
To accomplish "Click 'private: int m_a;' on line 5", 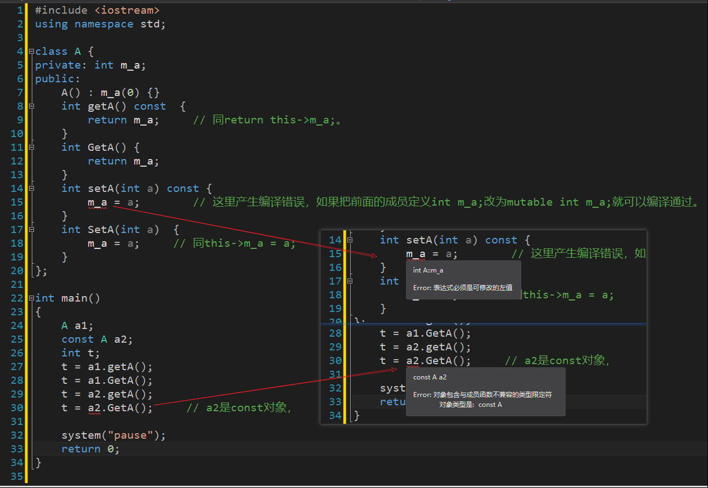I will click(x=90, y=65).
